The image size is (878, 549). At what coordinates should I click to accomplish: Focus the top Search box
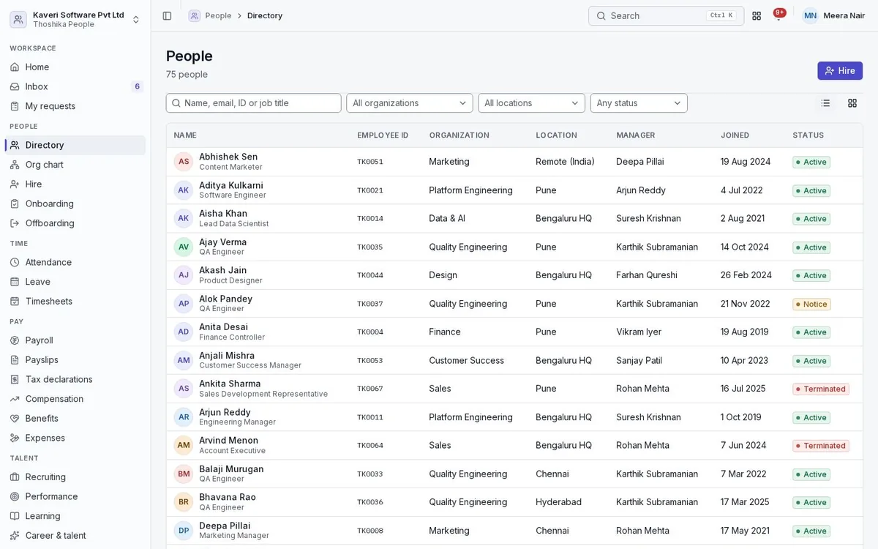click(666, 15)
